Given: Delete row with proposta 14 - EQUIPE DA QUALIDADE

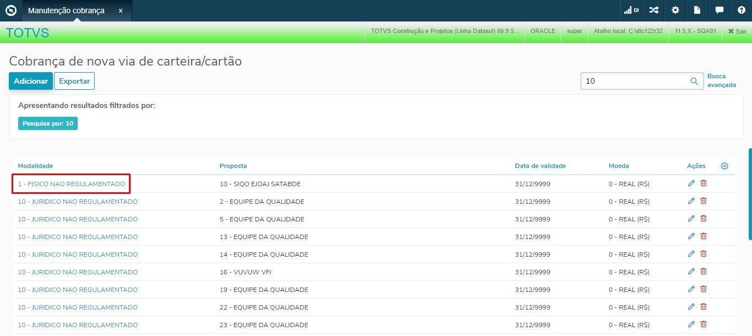Looking at the screenshot, I should click(x=704, y=254).
